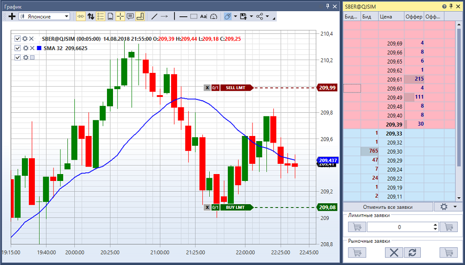Click the blue SMA 32 color square
The height and width of the screenshot is (265, 465).
39,48
